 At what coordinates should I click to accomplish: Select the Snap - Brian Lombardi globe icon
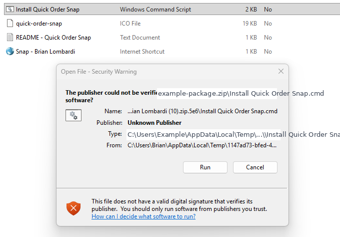[10, 52]
